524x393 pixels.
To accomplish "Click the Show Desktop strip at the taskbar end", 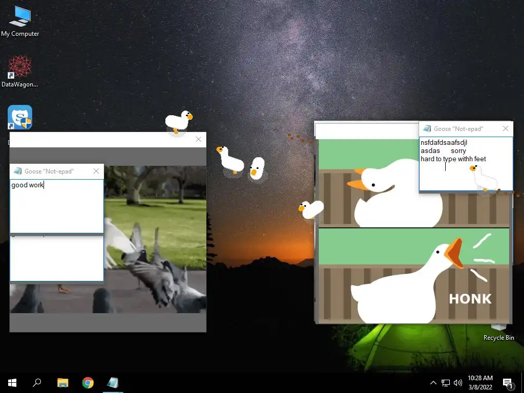I will click(522, 383).
